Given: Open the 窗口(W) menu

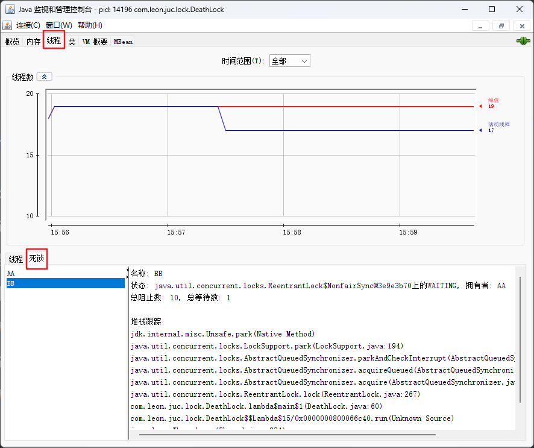Looking at the screenshot, I should pyautogui.click(x=58, y=25).
